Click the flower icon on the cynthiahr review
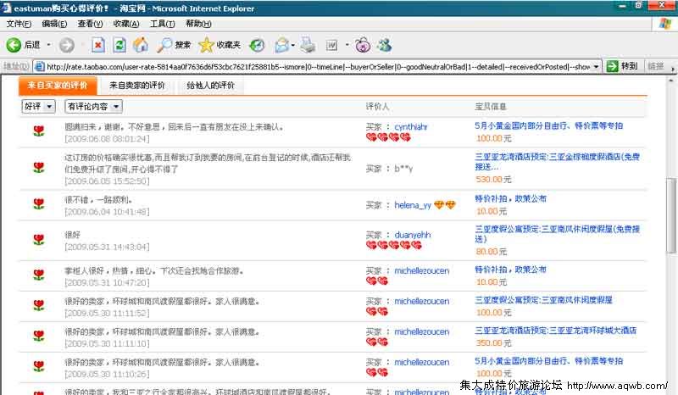The height and width of the screenshot is (395, 678). [x=39, y=131]
